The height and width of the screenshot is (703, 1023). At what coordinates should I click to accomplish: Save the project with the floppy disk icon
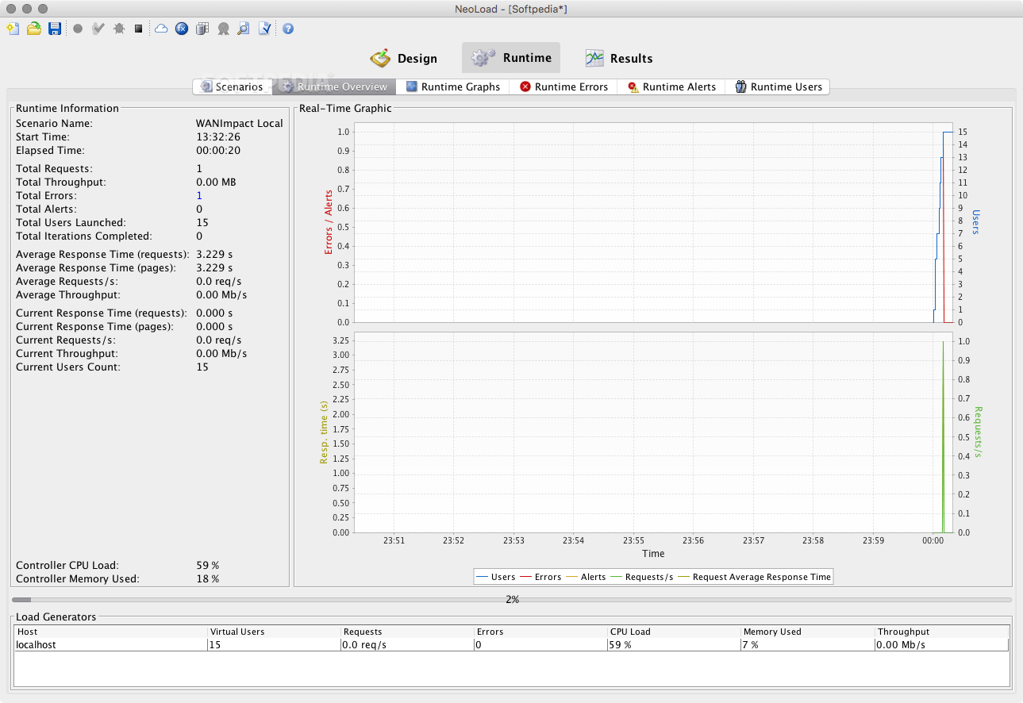(x=55, y=29)
